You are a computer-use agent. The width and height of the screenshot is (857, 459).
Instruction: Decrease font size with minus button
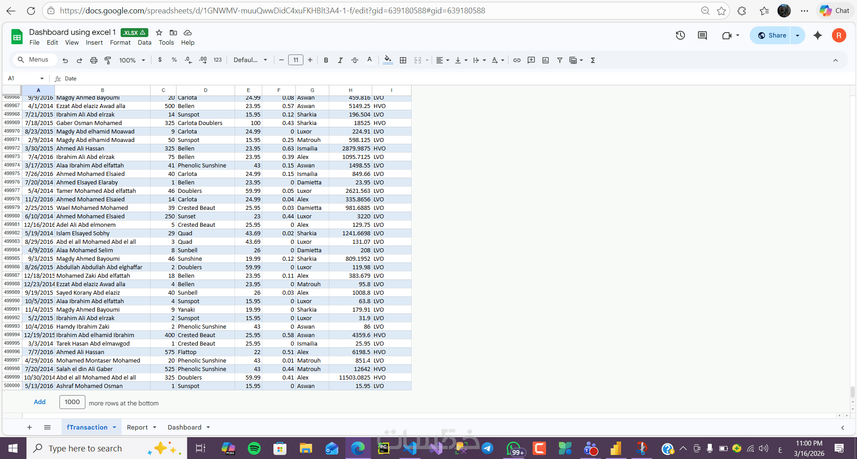pyautogui.click(x=281, y=60)
